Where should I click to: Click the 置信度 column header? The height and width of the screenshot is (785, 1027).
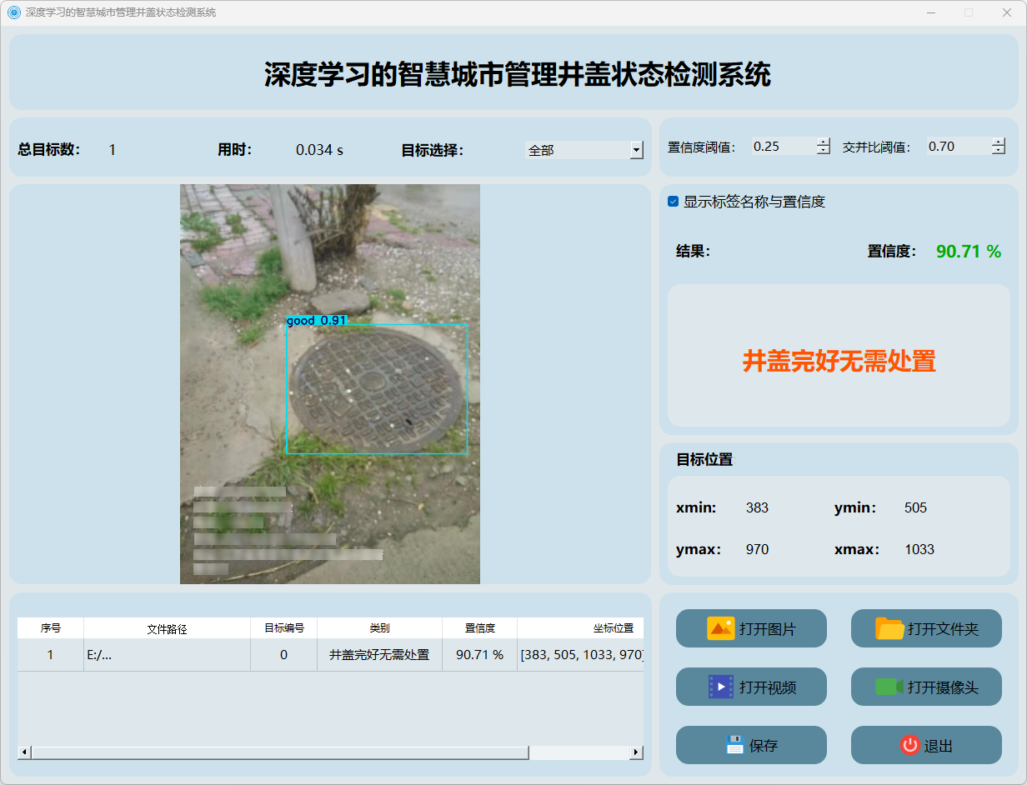(x=479, y=628)
